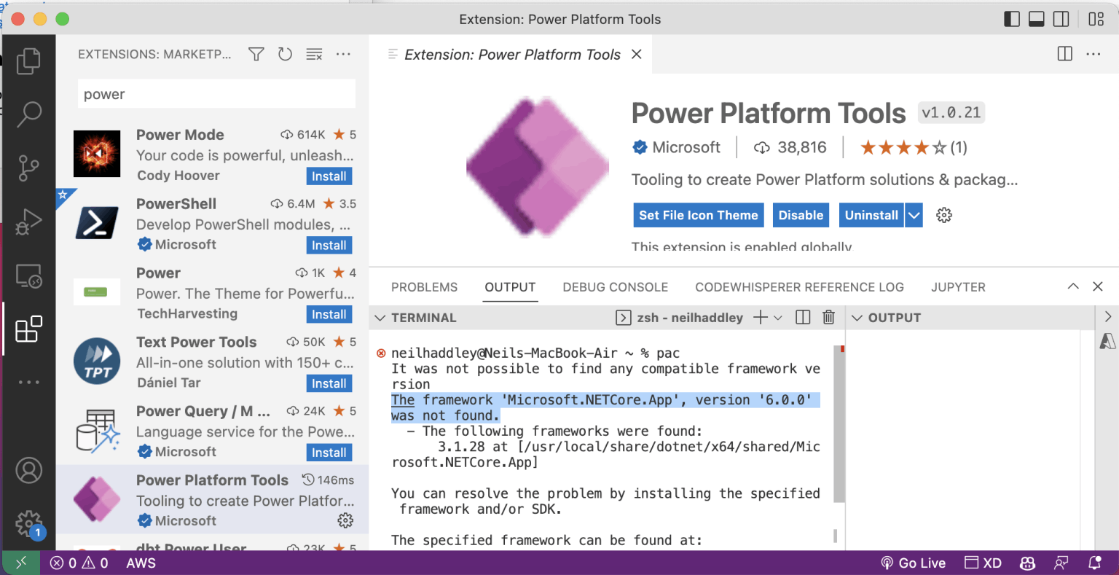
Task: Disable the Power Platform Tools extension
Action: coord(801,215)
